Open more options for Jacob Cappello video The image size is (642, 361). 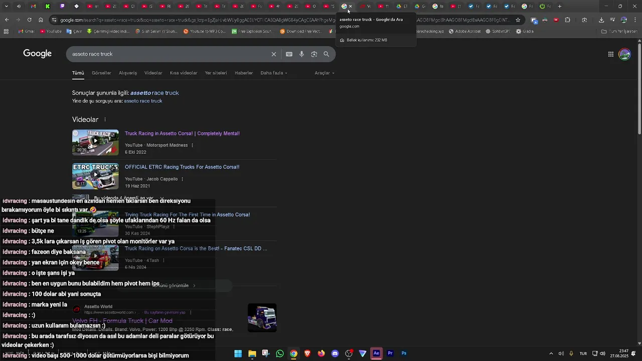182,179
